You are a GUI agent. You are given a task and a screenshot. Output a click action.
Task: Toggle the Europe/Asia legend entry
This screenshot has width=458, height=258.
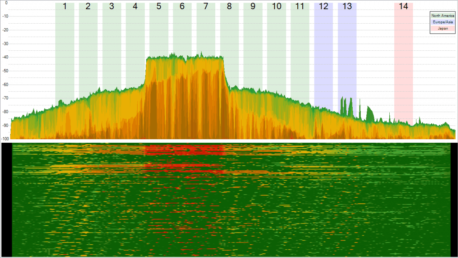tap(442, 22)
